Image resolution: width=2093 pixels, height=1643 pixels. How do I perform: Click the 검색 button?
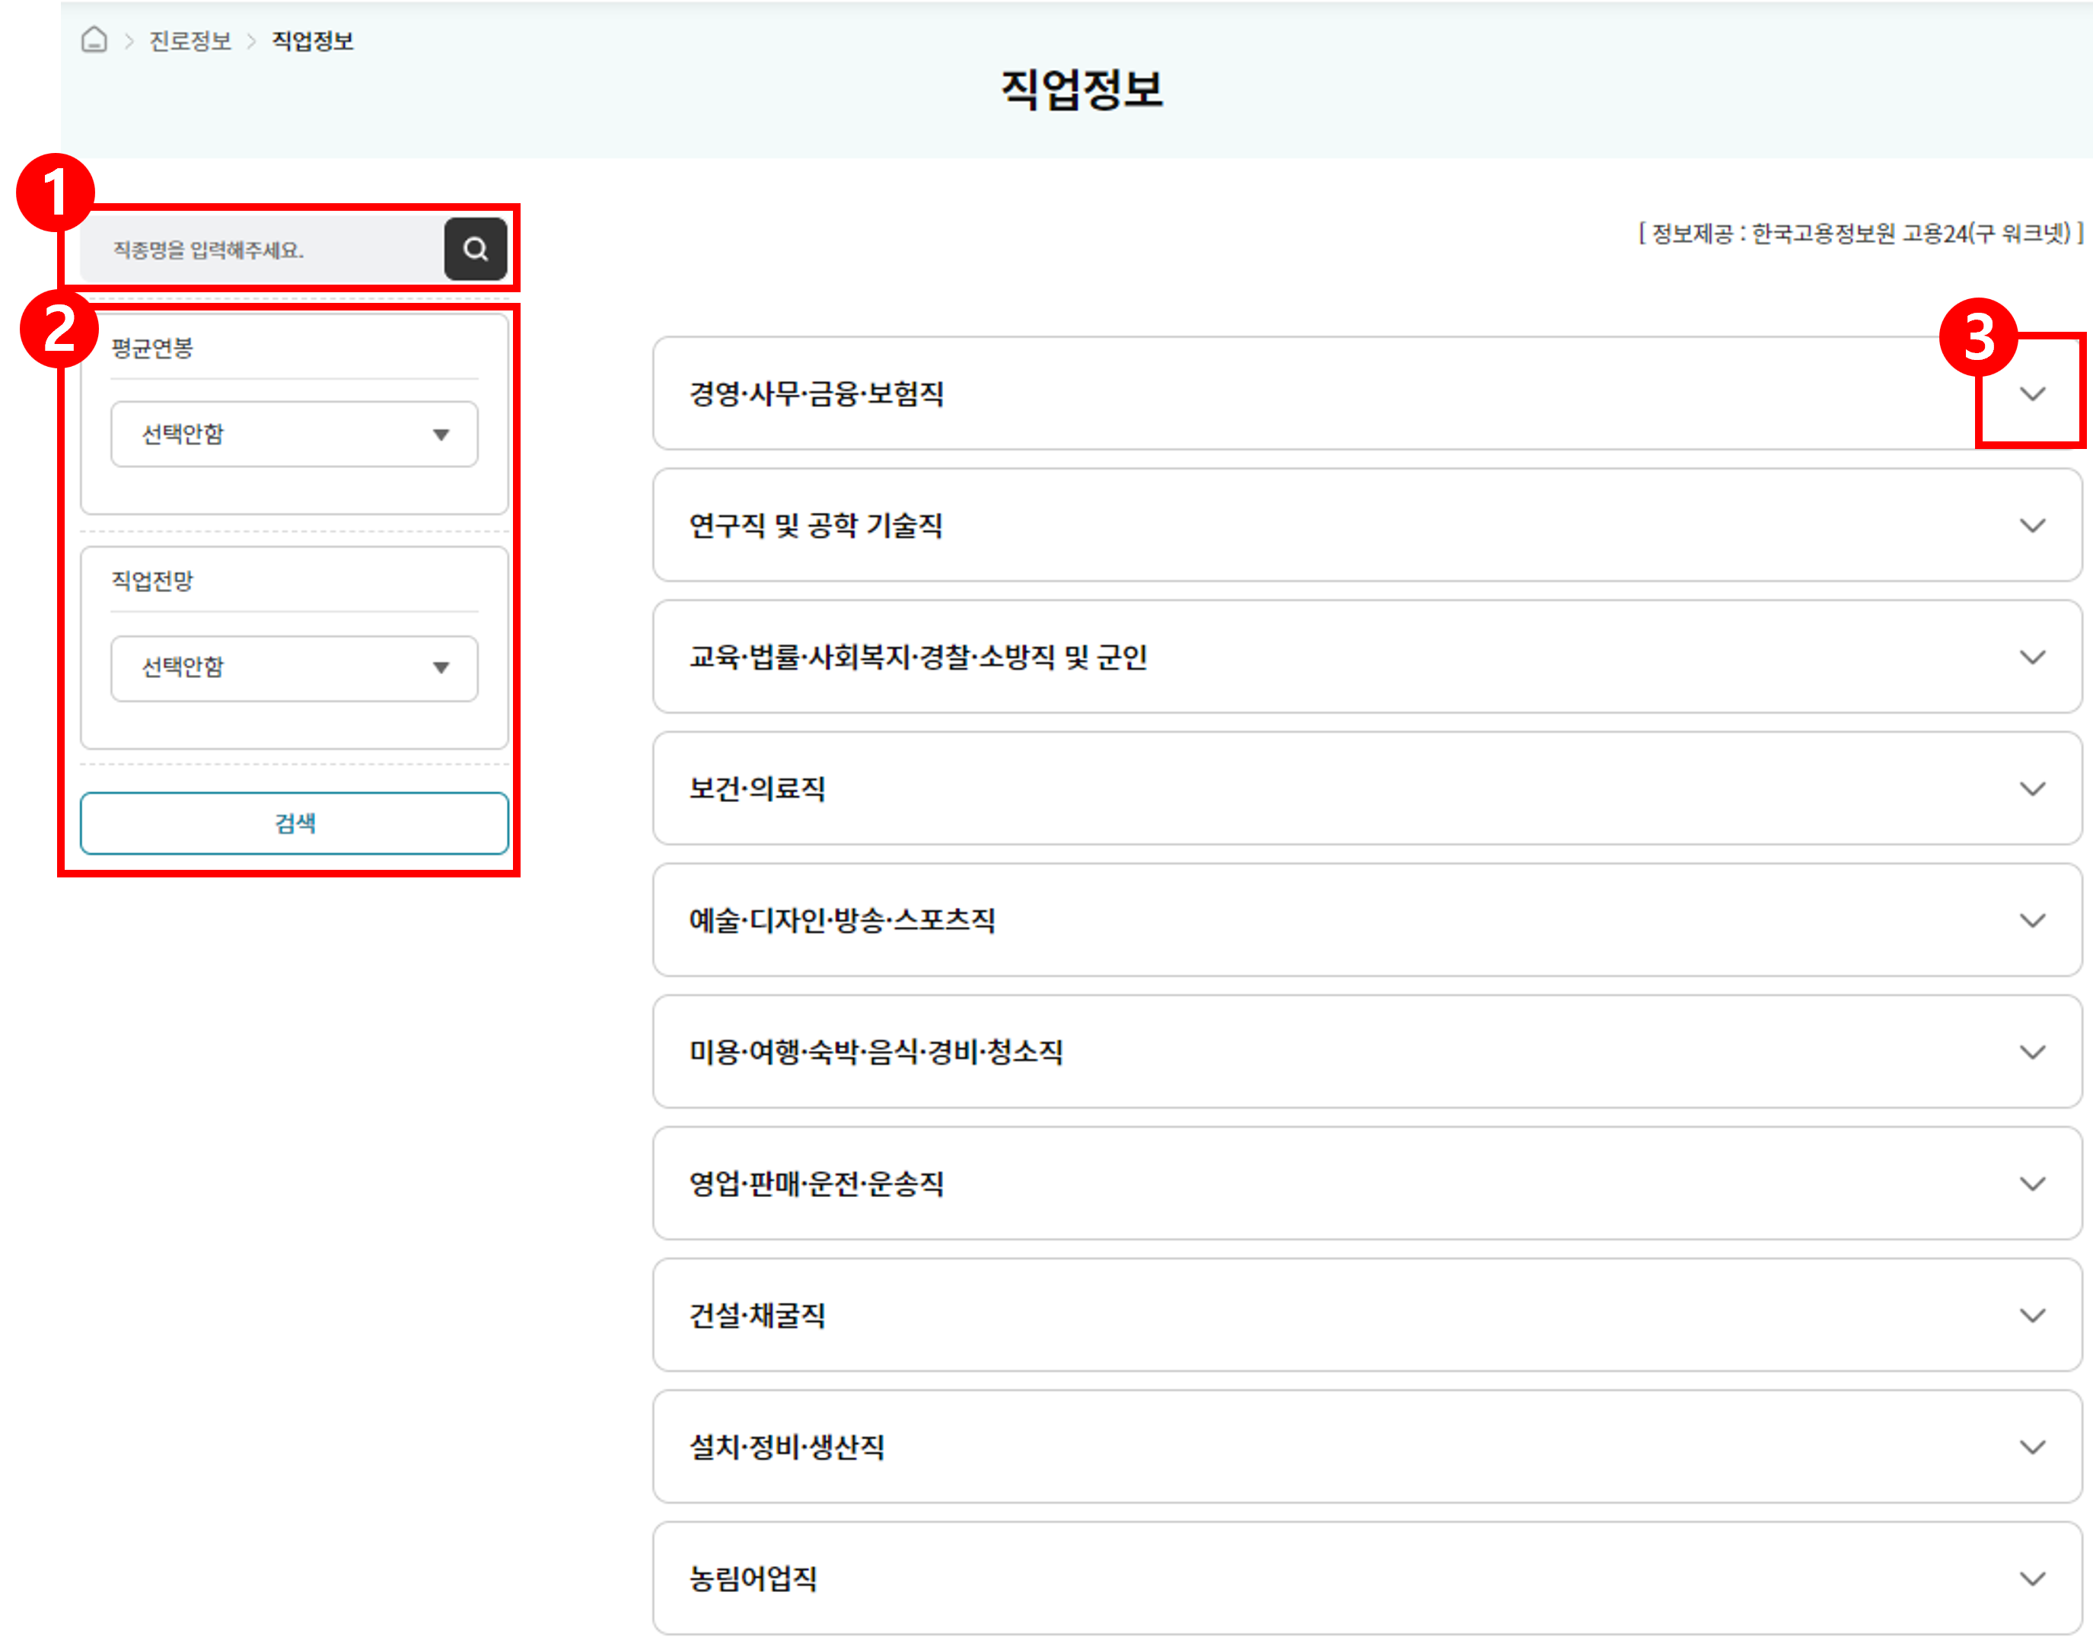click(295, 823)
